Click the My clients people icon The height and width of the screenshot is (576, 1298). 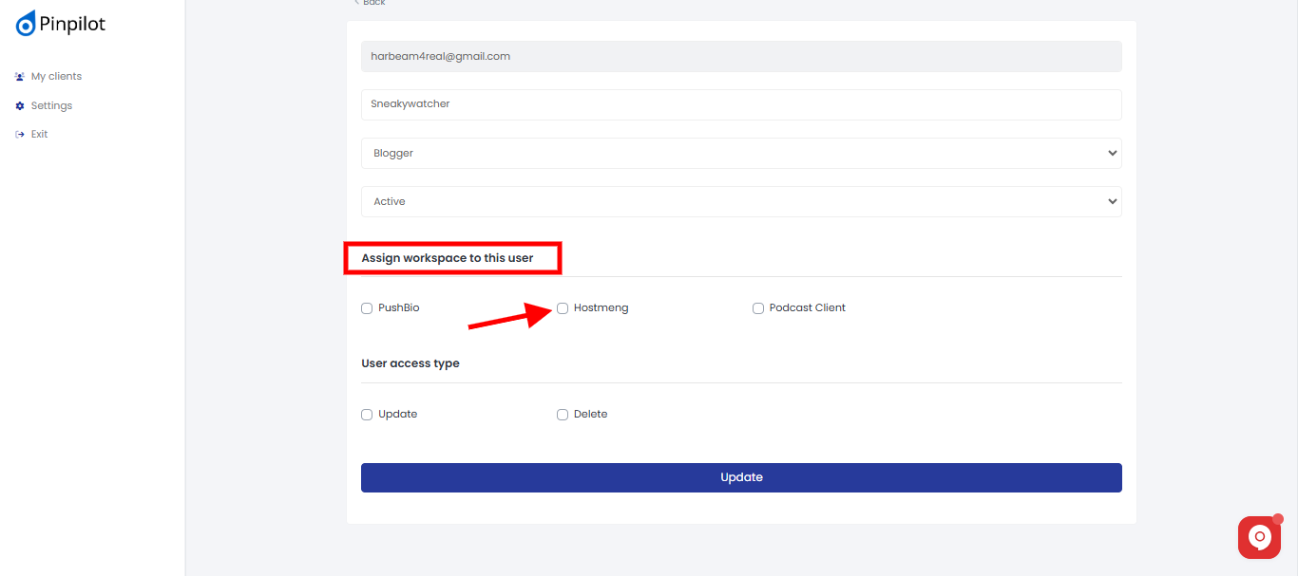[x=20, y=77]
